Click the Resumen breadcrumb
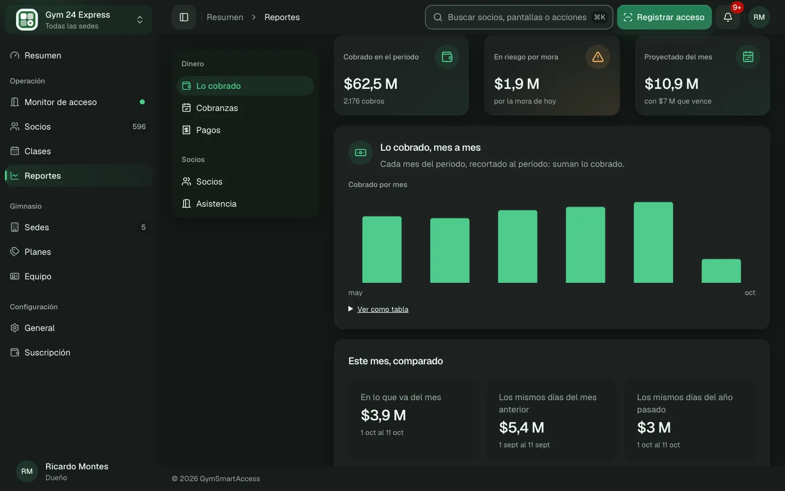This screenshot has height=491, width=785. point(225,17)
